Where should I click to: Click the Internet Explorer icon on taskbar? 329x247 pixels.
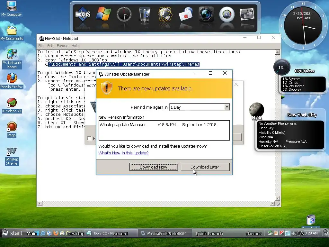(x=43, y=233)
